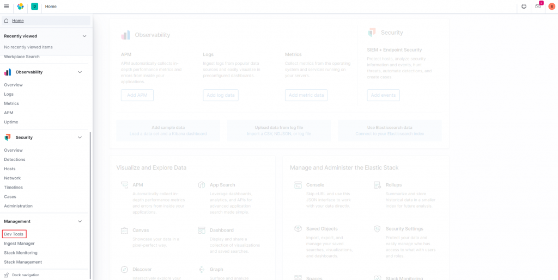Open the green D space avatar
Screen dimensions: 558x280
click(x=34, y=7)
